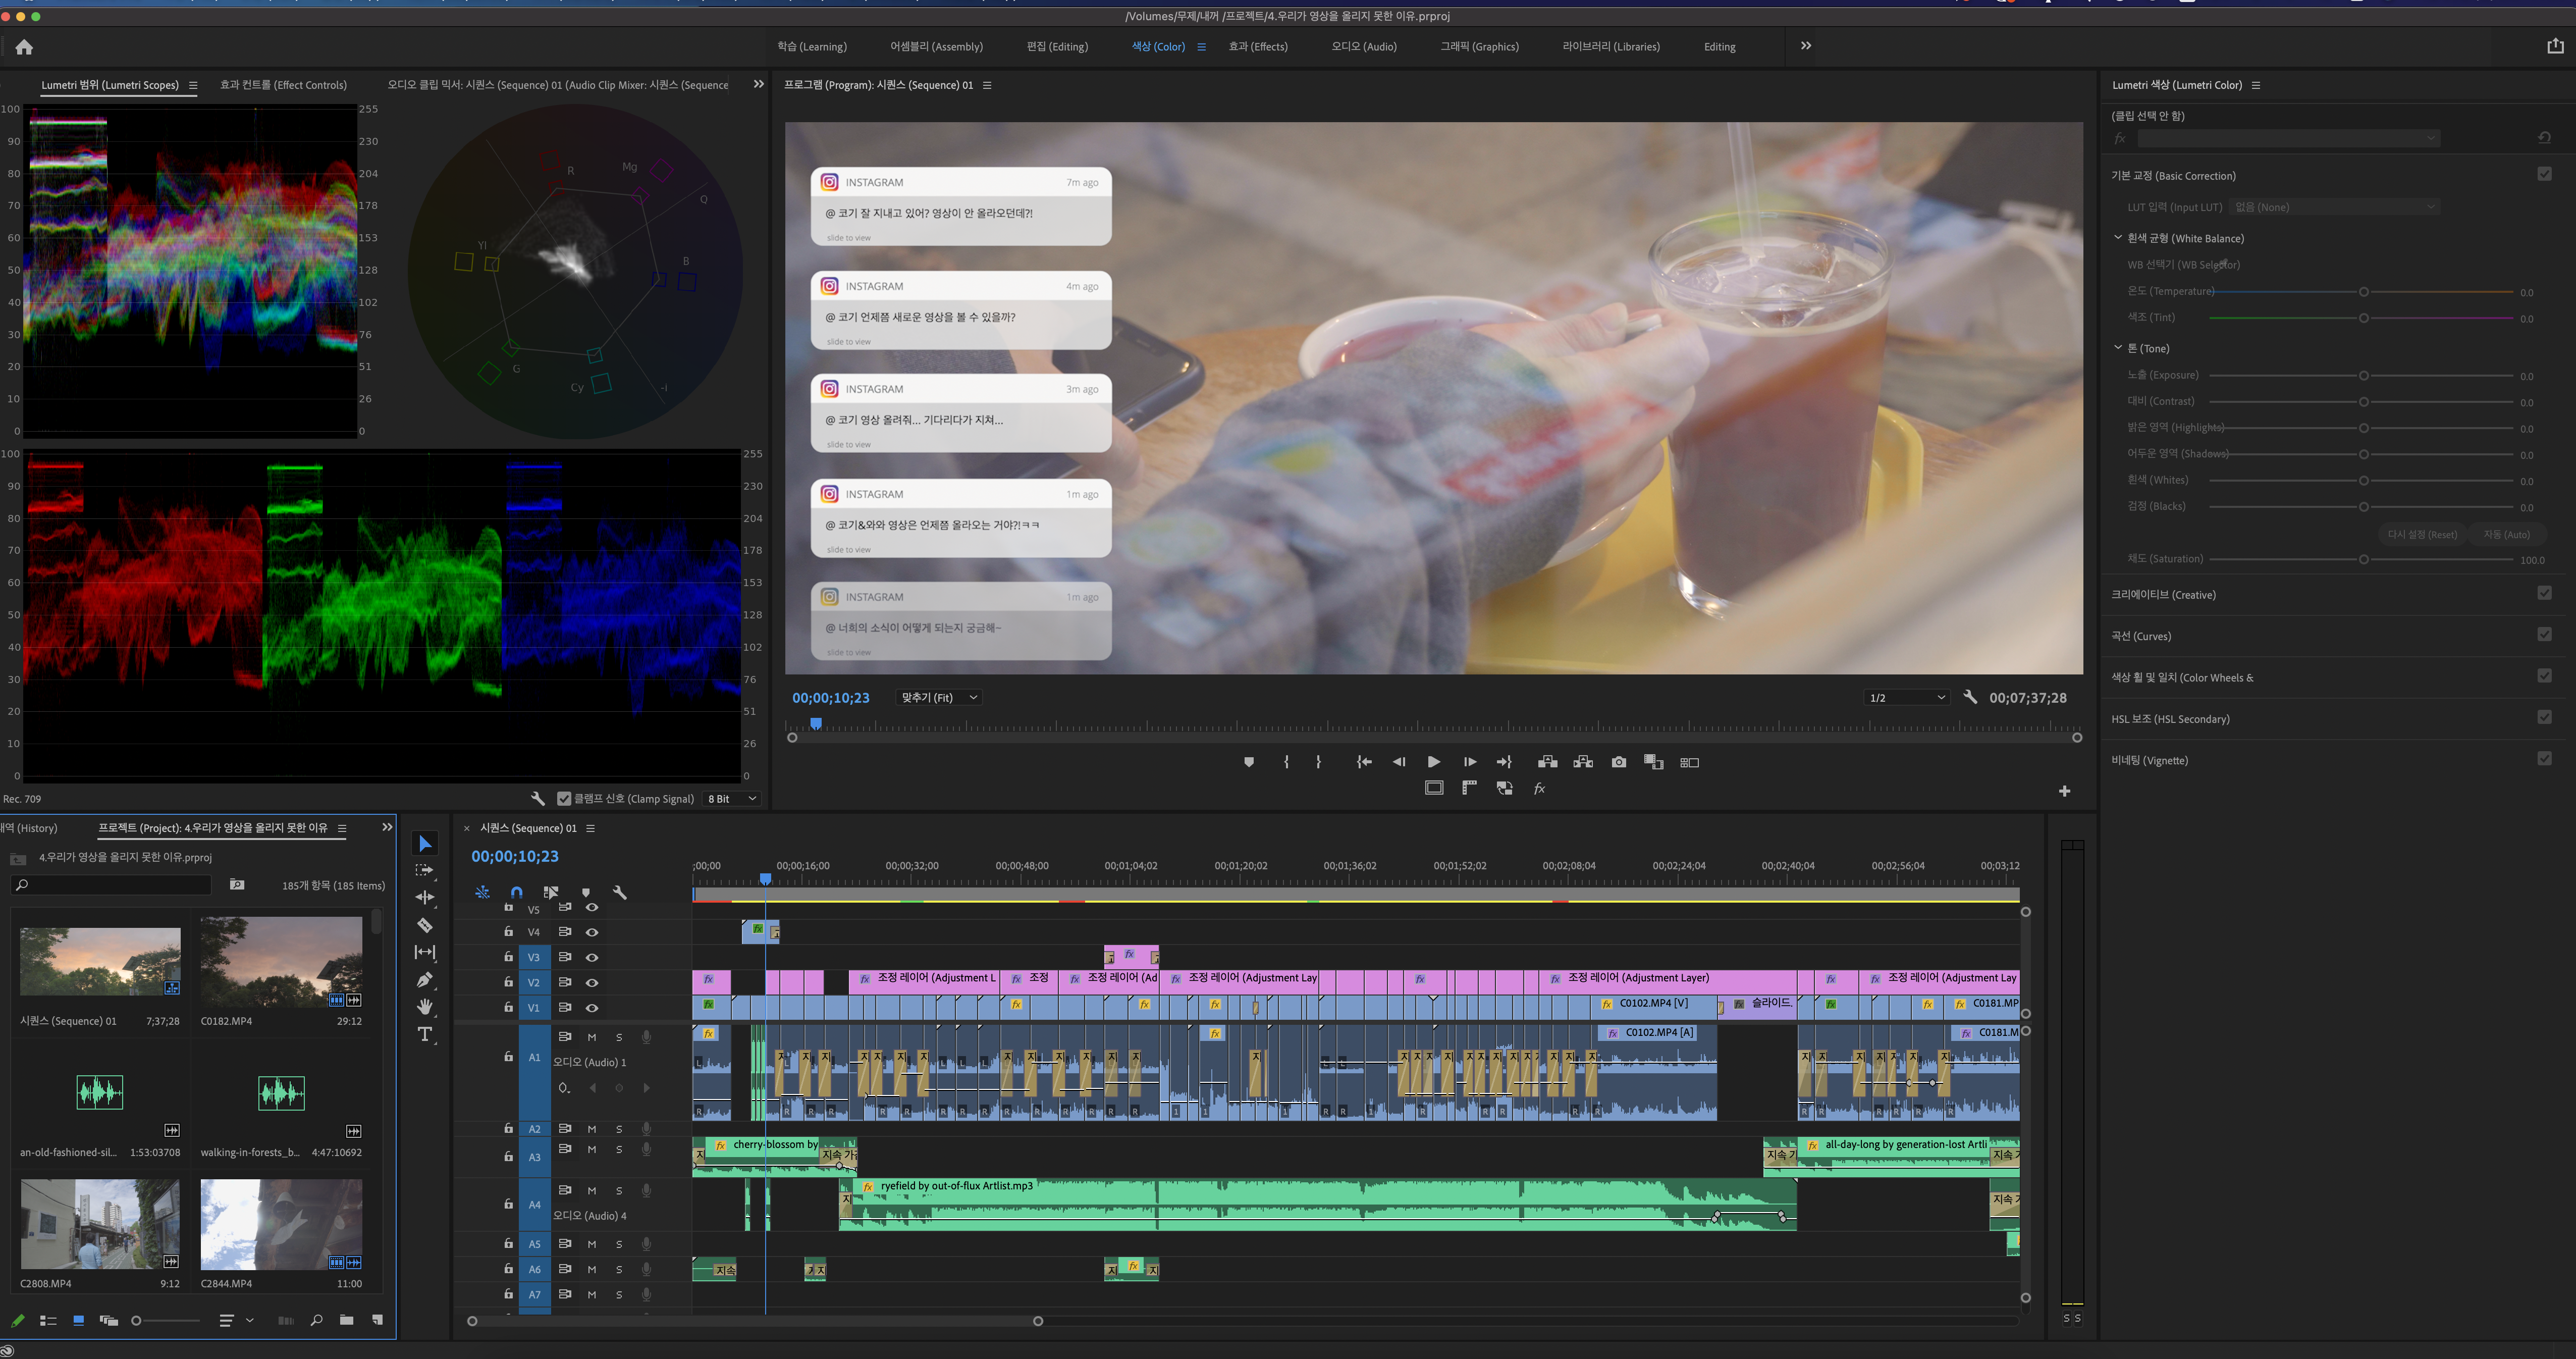This screenshot has width=2576, height=1359.
Task: Step back one frame
Action: coord(1399,762)
